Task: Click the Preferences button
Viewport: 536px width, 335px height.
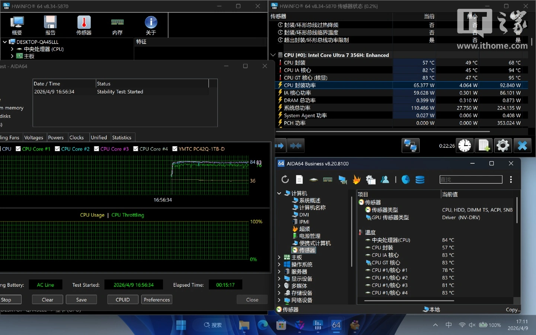Action: coord(157,300)
